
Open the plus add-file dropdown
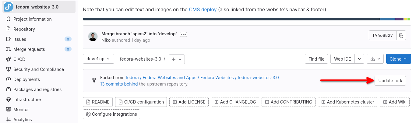177,59
